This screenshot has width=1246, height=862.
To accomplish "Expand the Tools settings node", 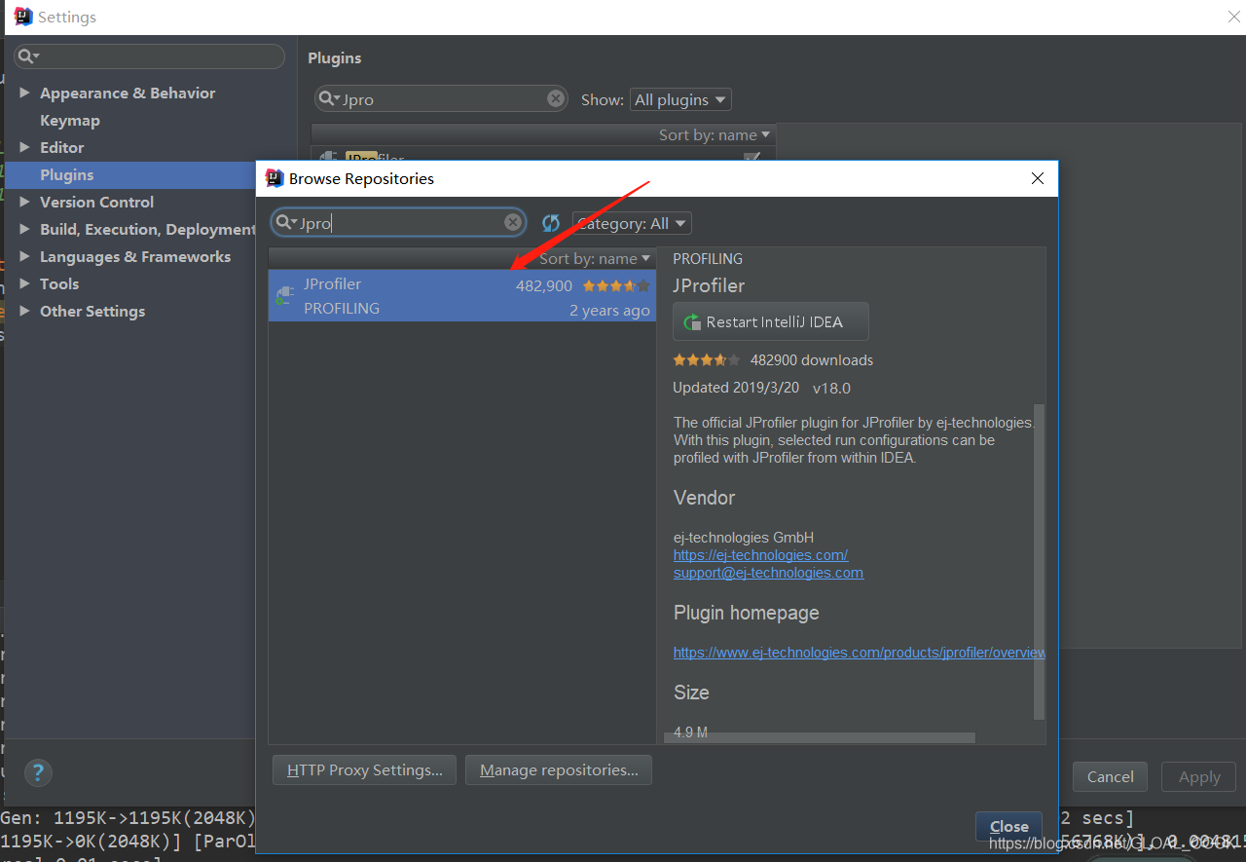I will [x=24, y=283].
